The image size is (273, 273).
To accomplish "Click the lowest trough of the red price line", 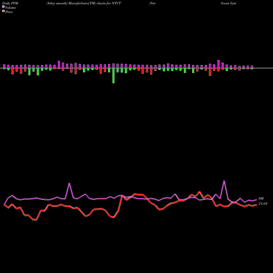I will point(36,220).
